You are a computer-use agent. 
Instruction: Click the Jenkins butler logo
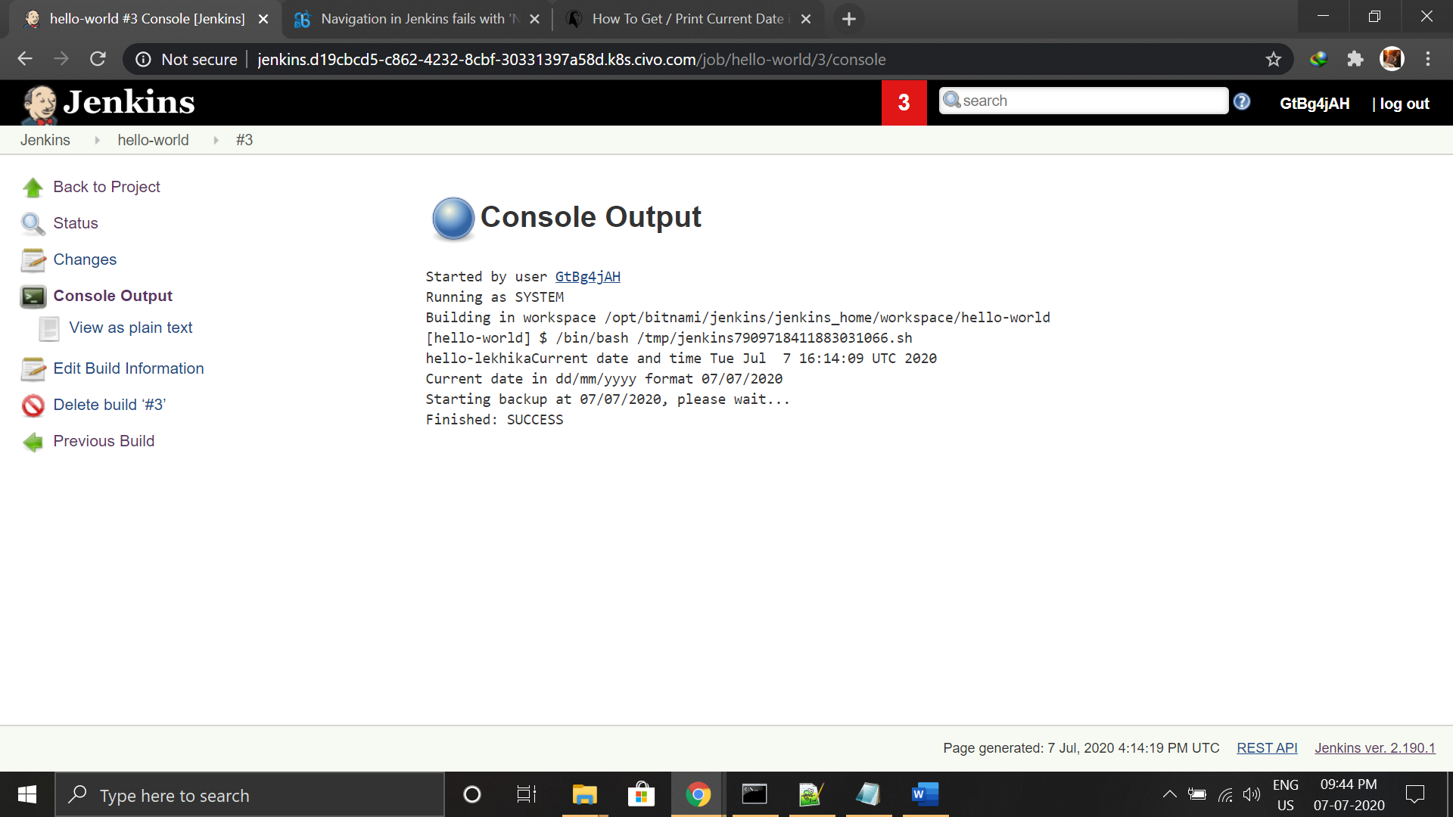[x=39, y=104]
